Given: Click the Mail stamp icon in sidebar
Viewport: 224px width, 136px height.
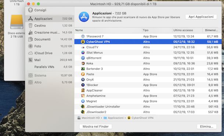Looking at the screenshot, I should [x=30, y=60].
